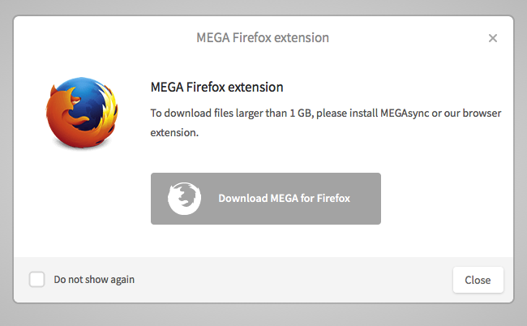Click the "1 GB" text in the message

tap(300, 114)
